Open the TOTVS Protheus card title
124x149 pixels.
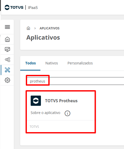61,101
